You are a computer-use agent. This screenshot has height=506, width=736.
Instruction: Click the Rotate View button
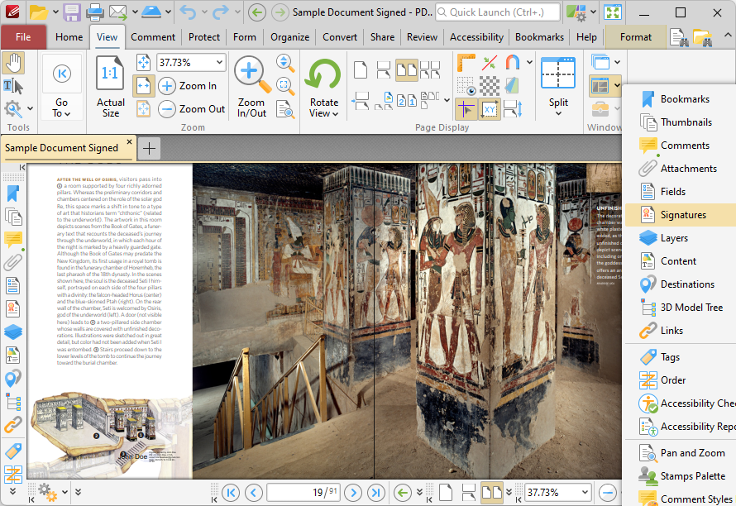(323, 88)
